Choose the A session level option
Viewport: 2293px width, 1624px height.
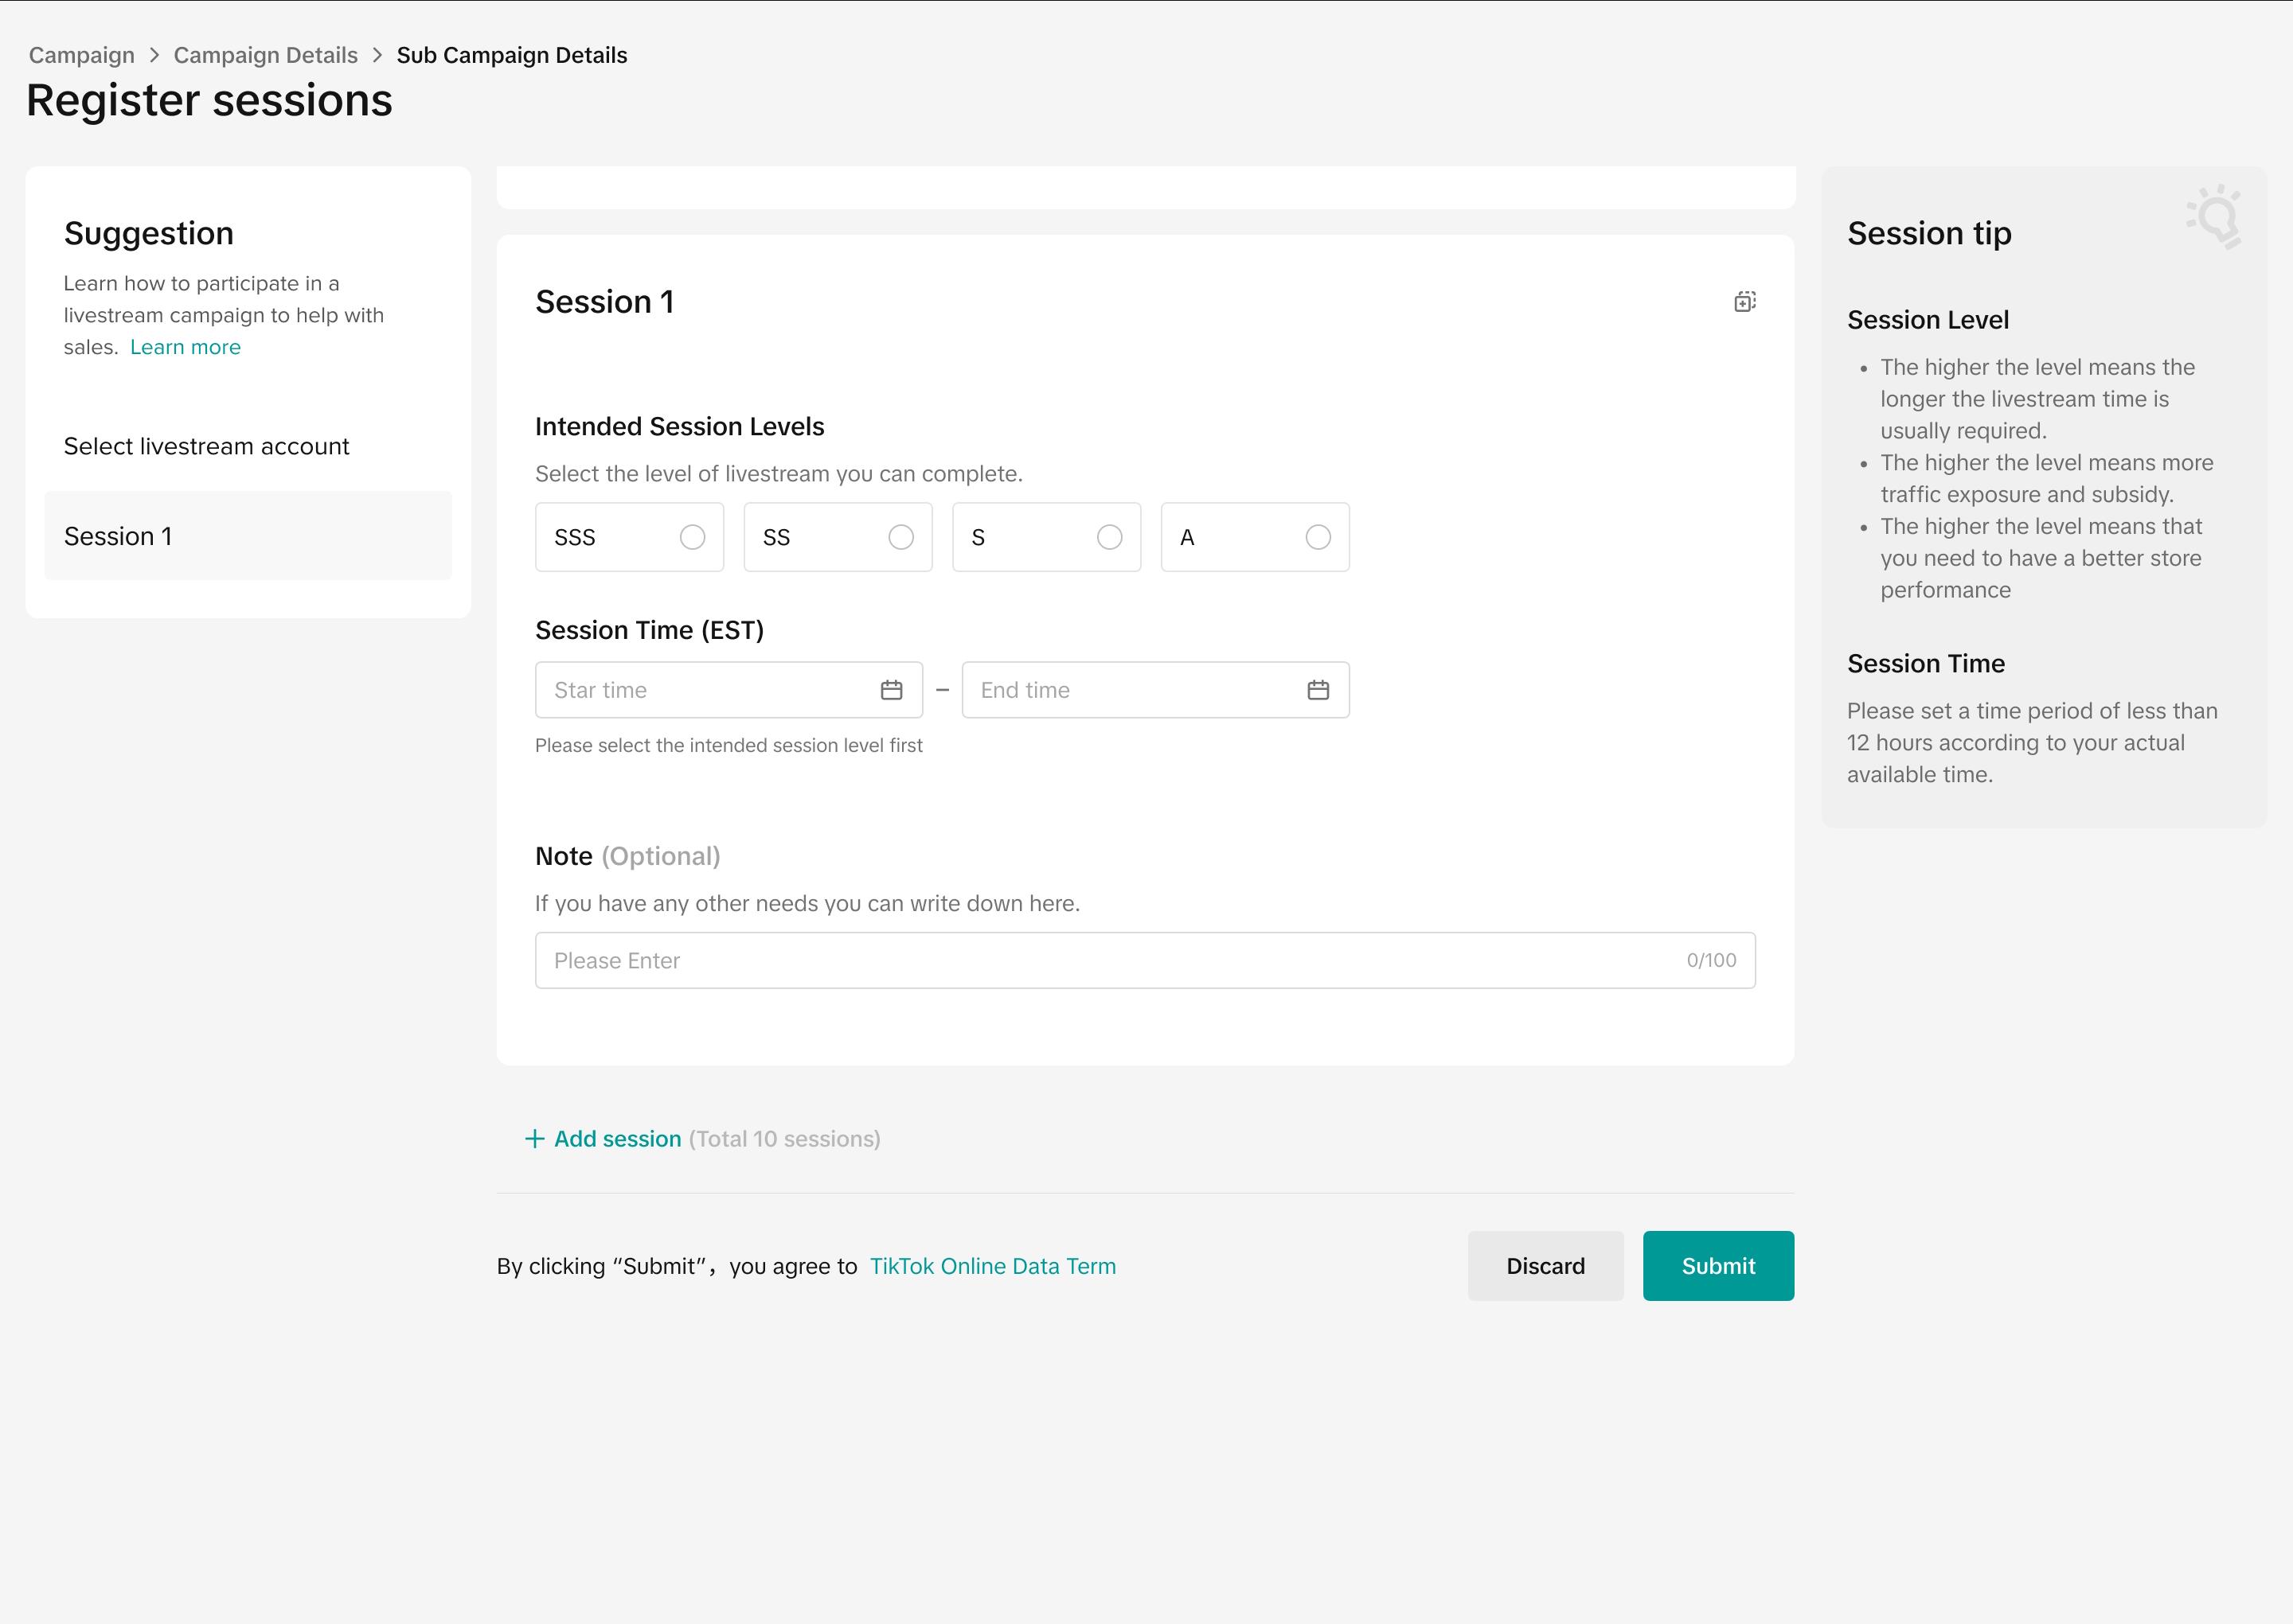point(1318,537)
